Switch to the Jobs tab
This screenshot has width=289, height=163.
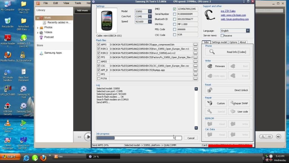(x=206, y=42)
